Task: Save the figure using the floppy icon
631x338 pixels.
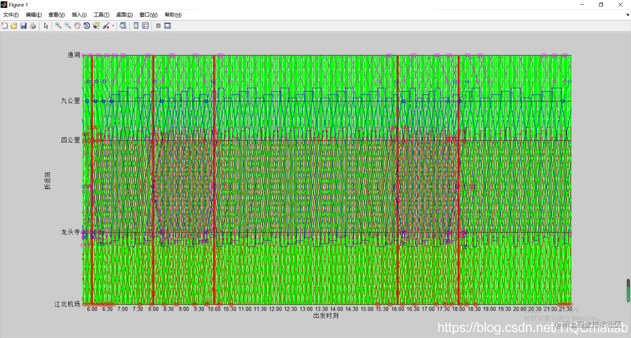Action: [23, 26]
